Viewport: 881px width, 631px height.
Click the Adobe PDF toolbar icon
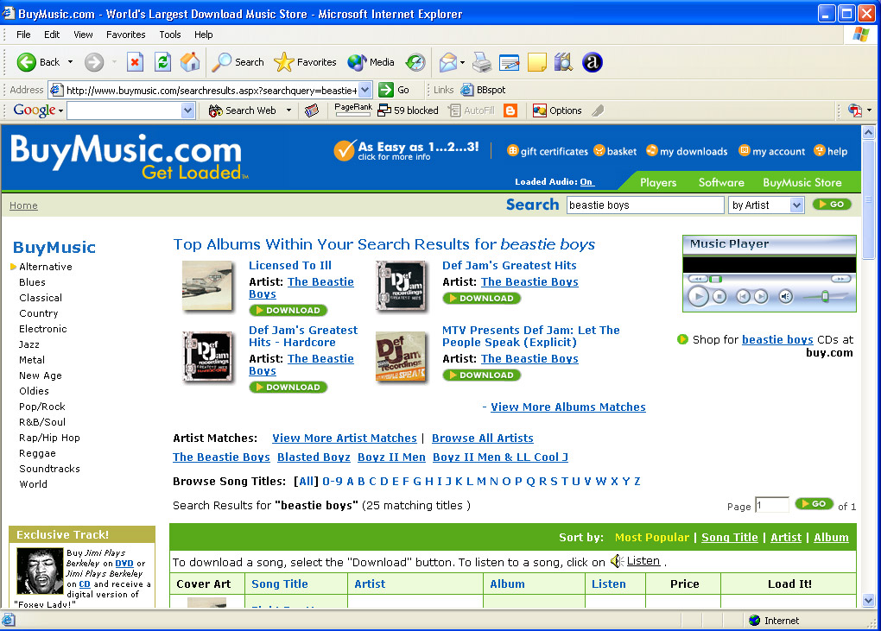coord(854,110)
